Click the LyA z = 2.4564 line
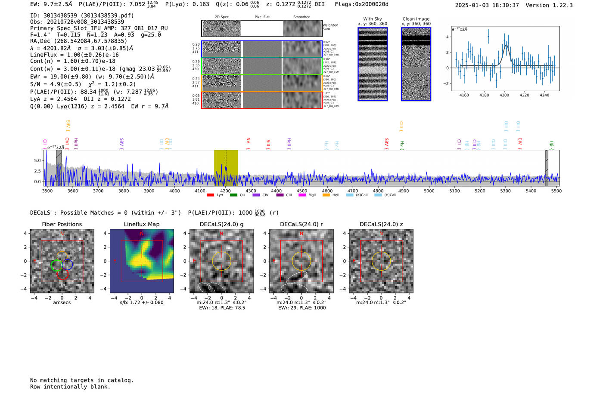This screenshot has width=603, height=410. tap(81, 99)
